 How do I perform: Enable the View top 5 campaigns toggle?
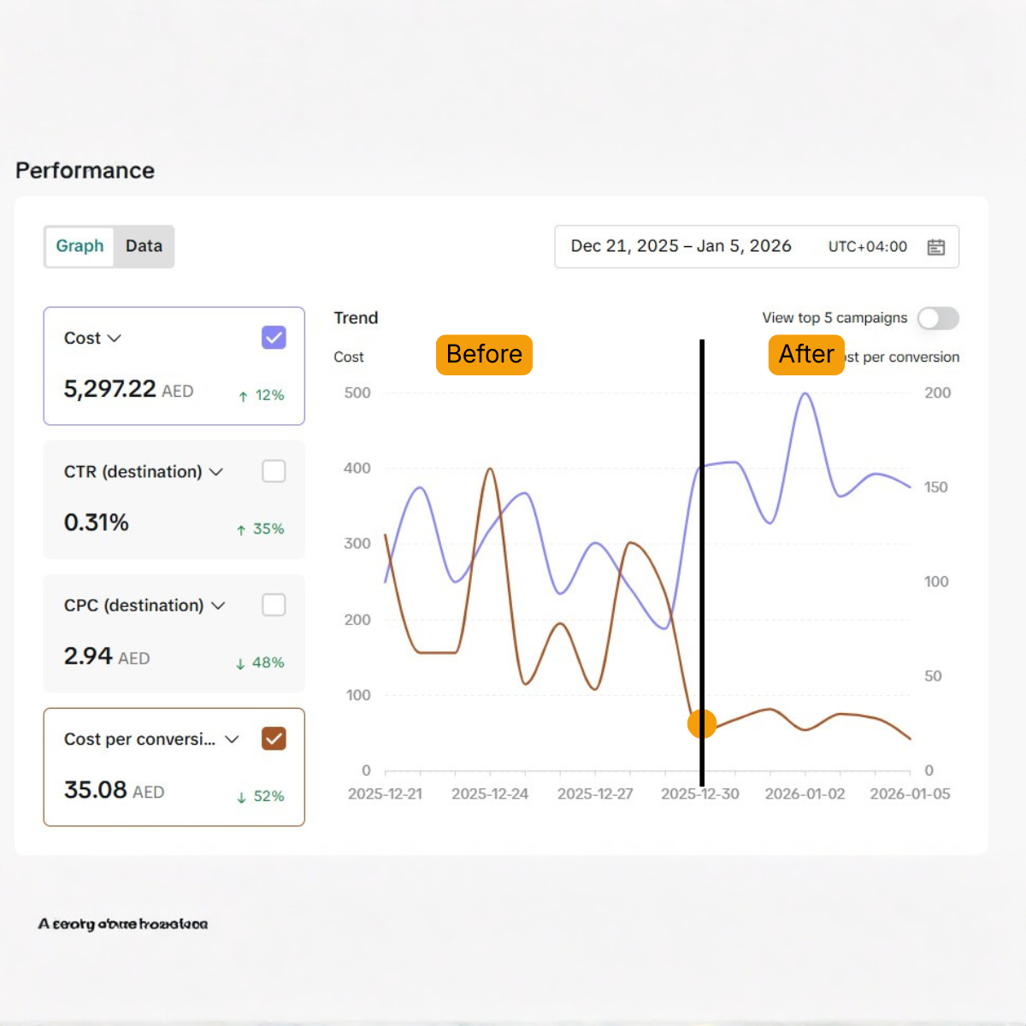pos(938,318)
